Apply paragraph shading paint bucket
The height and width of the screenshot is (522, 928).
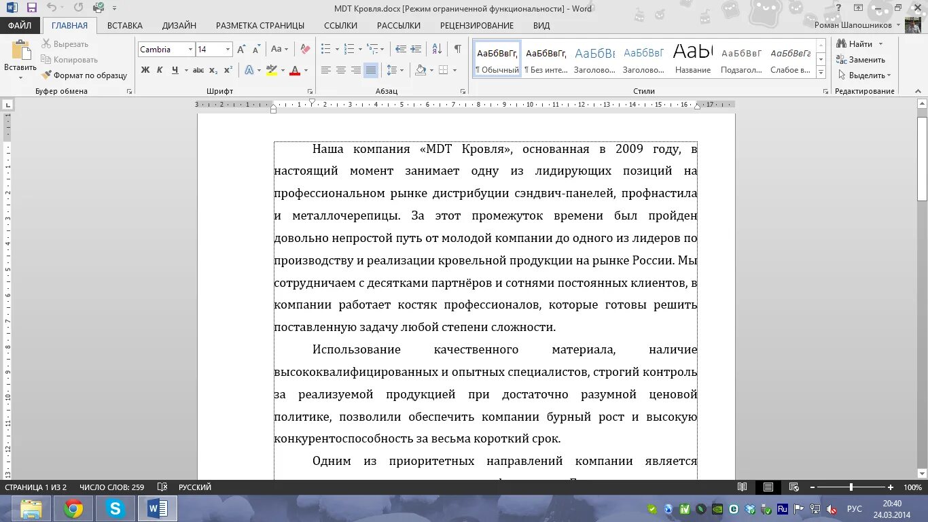[x=421, y=70]
